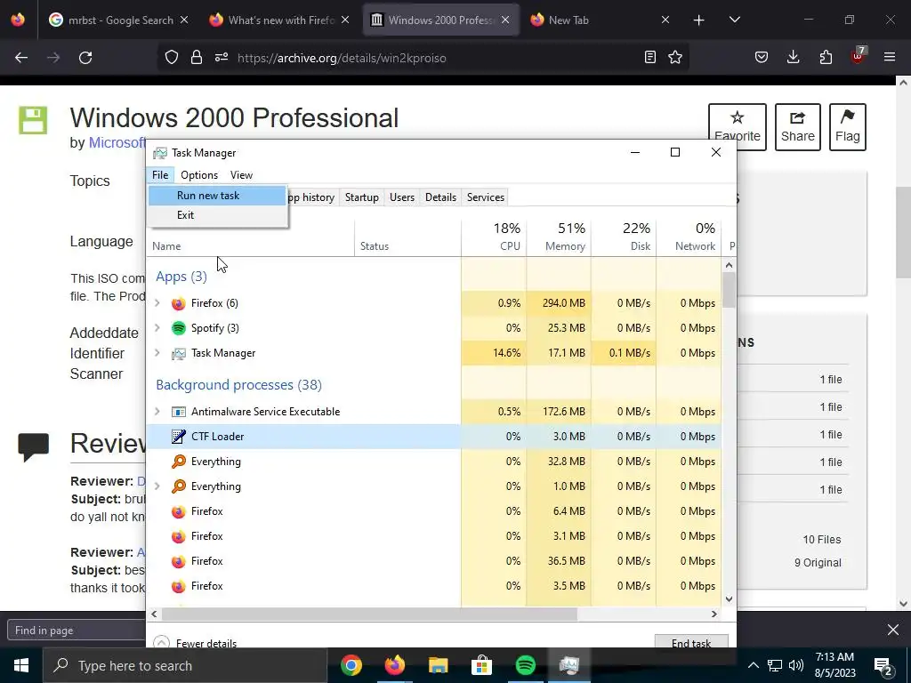Open the Microsoft author link
This screenshot has width=911, height=683.
point(117,142)
